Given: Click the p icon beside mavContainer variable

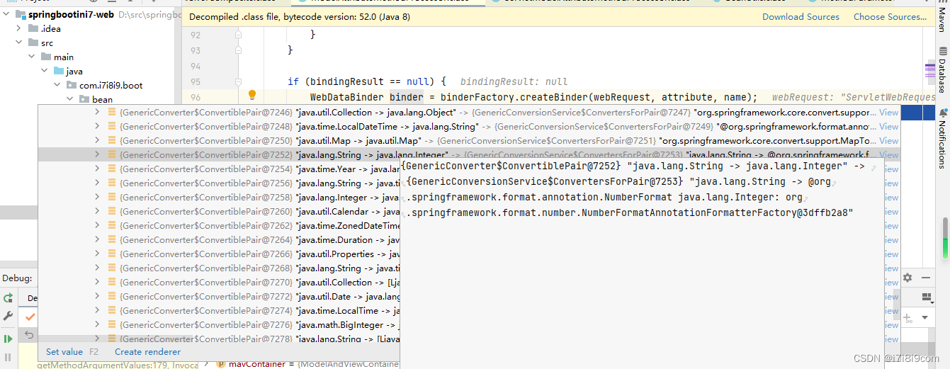Looking at the screenshot, I should (221, 364).
